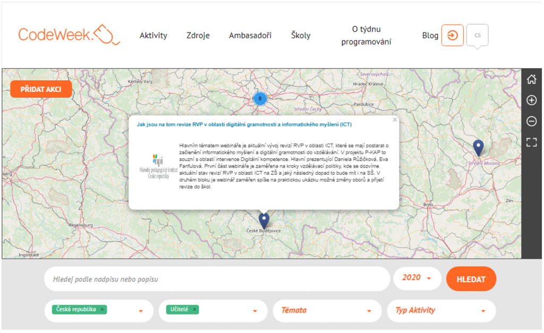Zoom out using the minus map control

click(532, 122)
